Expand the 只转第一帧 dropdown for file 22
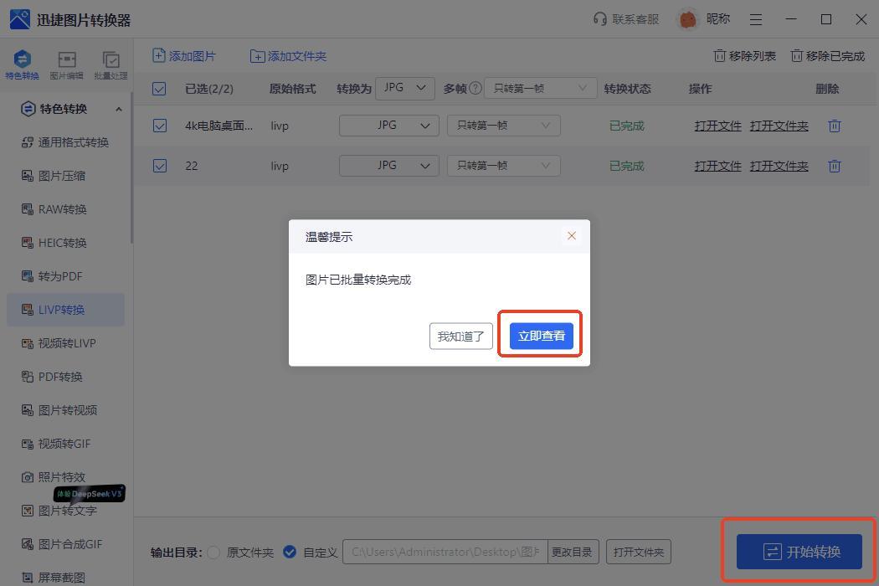Viewport: 879px width, 586px height. pos(503,166)
